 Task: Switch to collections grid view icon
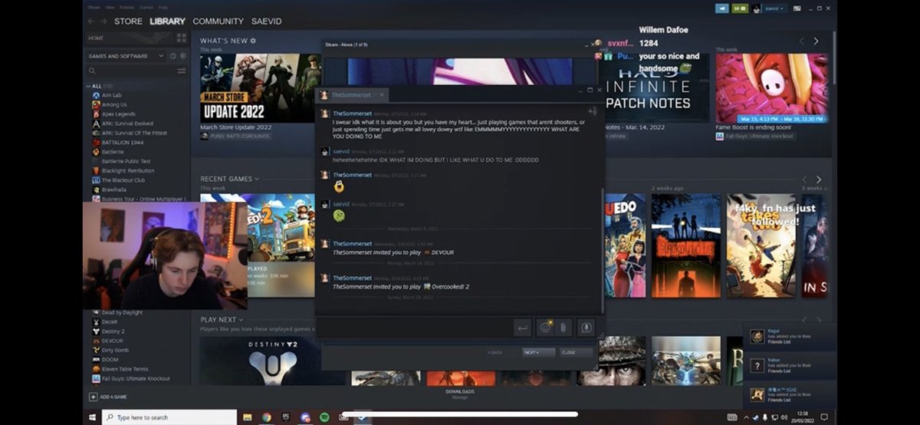pyautogui.click(x=182, y=38)
